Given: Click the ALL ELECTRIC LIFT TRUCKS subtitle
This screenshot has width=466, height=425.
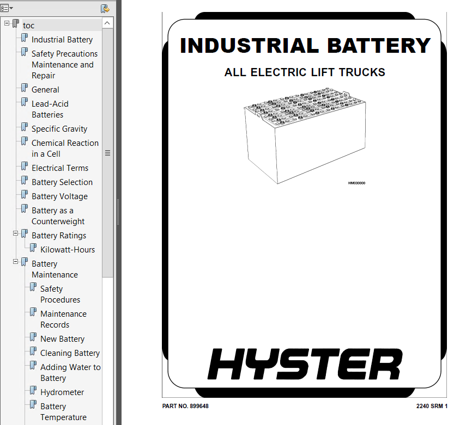Looking at the screenshot, I should (x=305, y=72).
